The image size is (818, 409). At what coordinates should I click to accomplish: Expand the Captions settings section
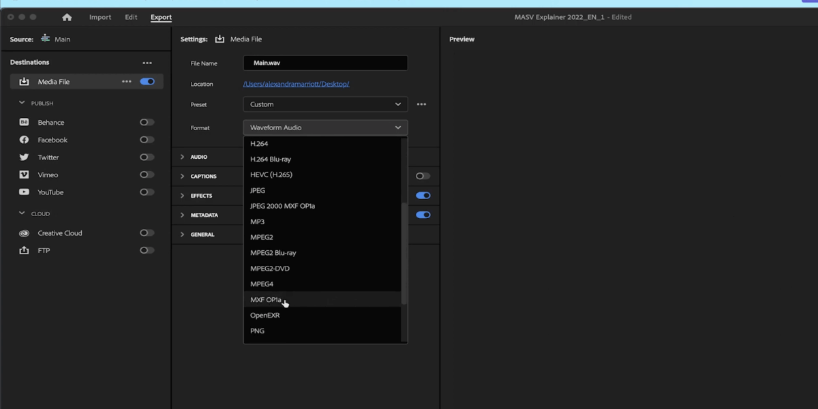click(x=182, y=177)
